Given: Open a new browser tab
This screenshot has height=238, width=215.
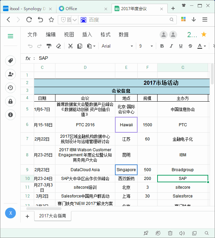Looking at the screenshot, I should click(x=173, y=8).
